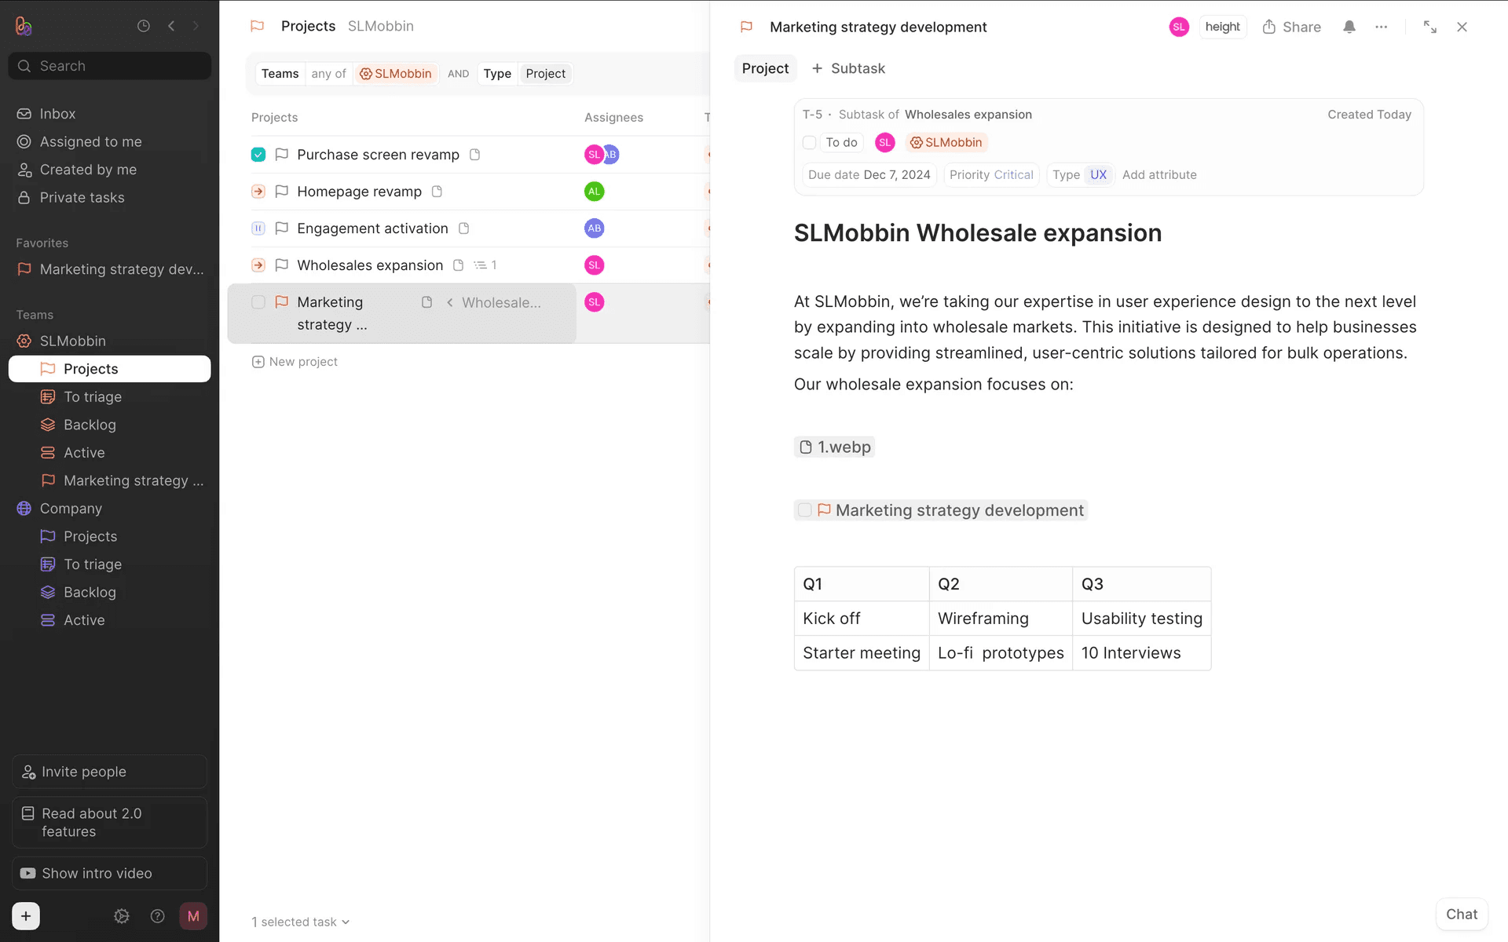The height and width of the screenshot is (942, 1508).
Task: Uncheck Purchase screen revamp completed checkbox
Action: (258, 155)
